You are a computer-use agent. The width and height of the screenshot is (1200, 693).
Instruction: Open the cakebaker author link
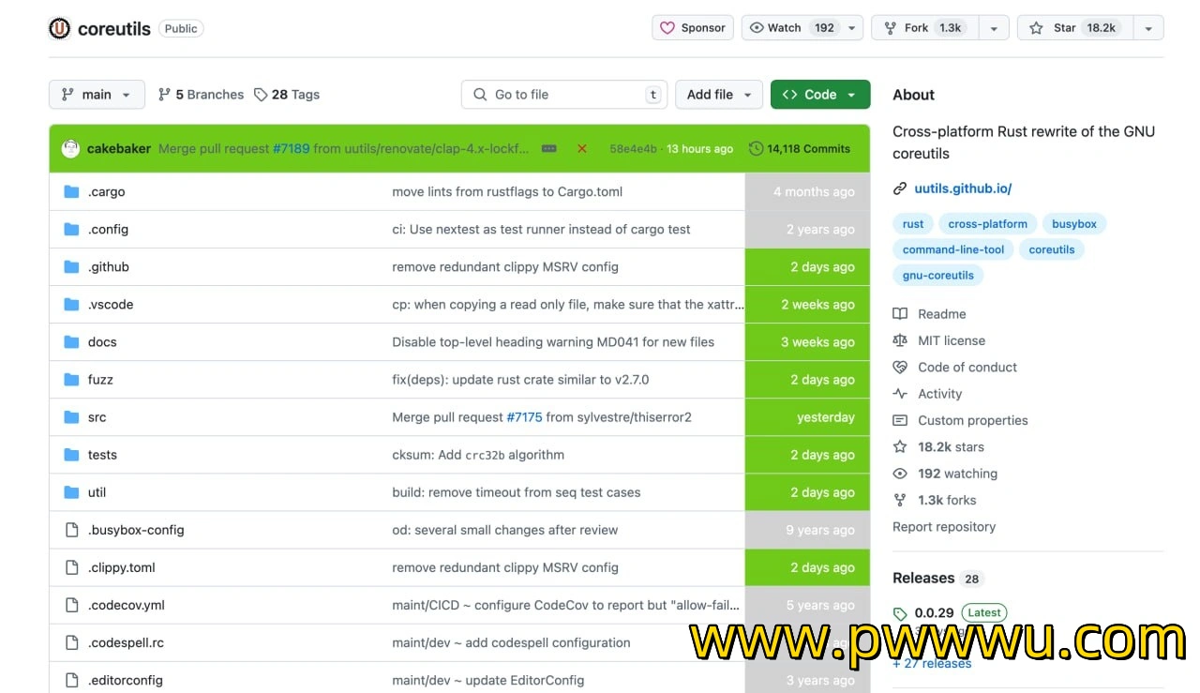pos(119,148)
